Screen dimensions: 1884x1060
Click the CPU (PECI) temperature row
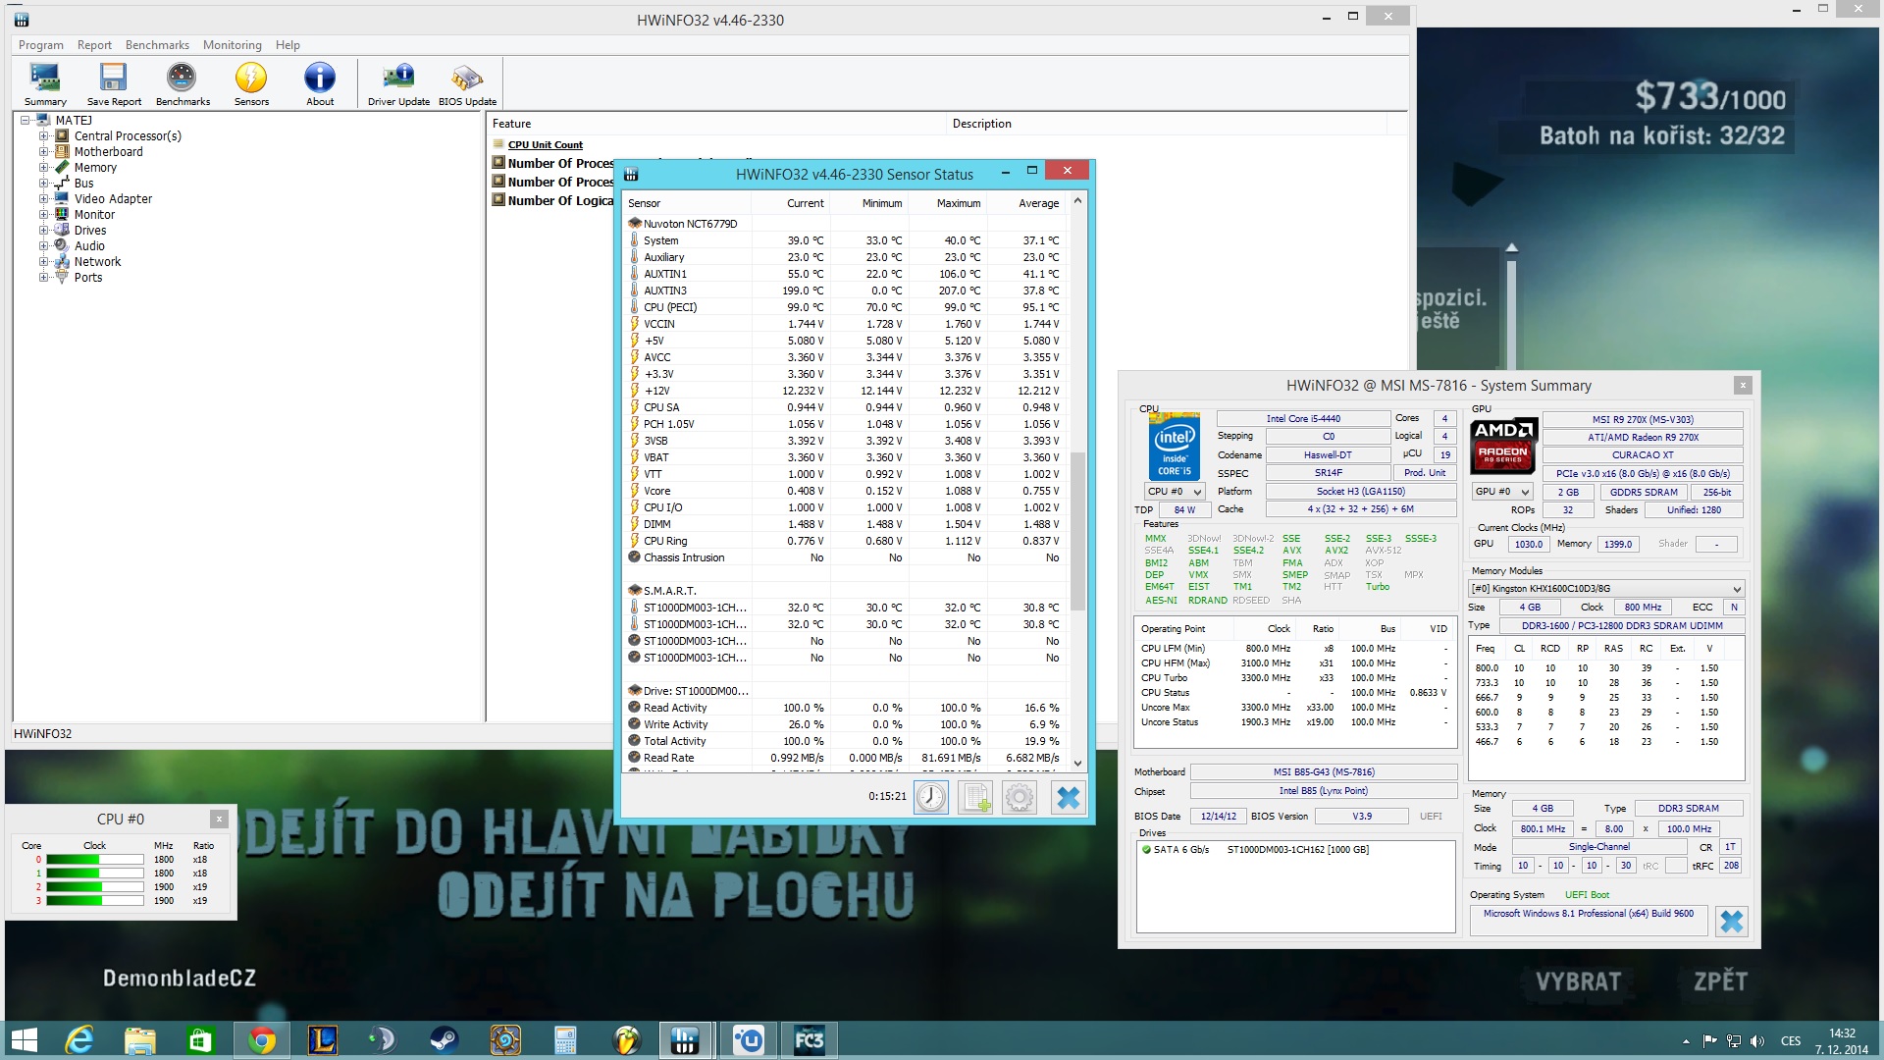click(x=847, y=308)
